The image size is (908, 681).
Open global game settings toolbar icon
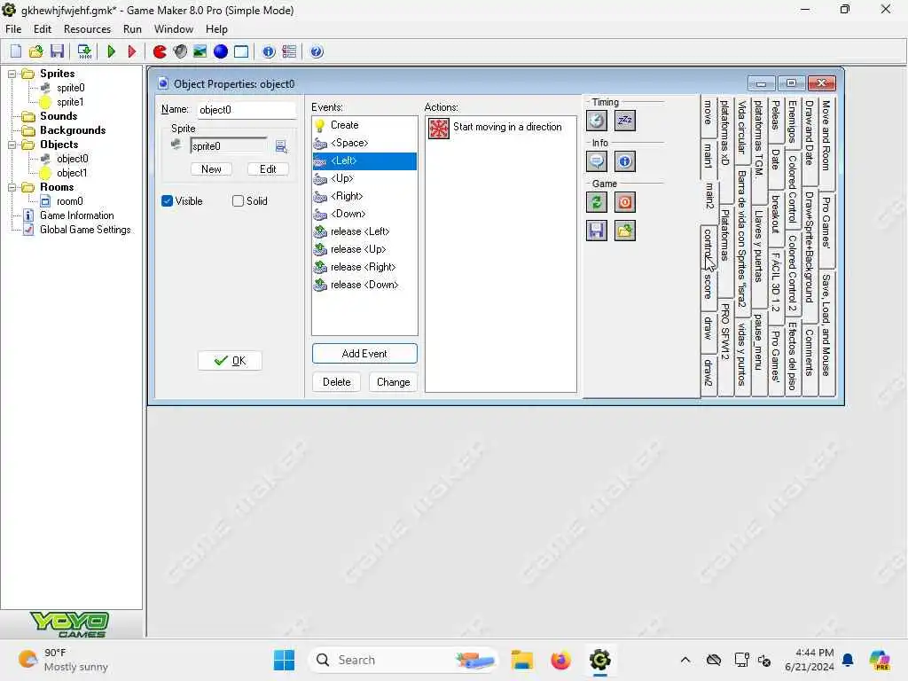click(x=289, y=51)
